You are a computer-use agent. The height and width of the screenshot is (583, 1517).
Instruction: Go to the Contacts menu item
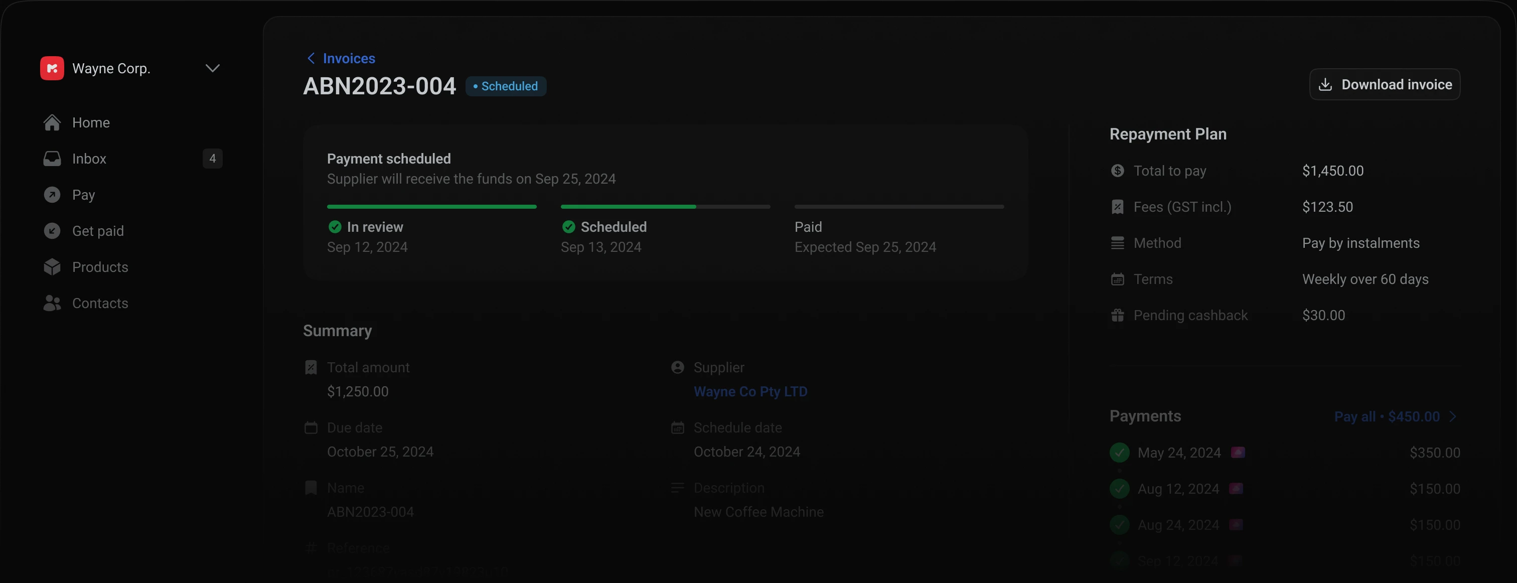[x=99, y=303]
